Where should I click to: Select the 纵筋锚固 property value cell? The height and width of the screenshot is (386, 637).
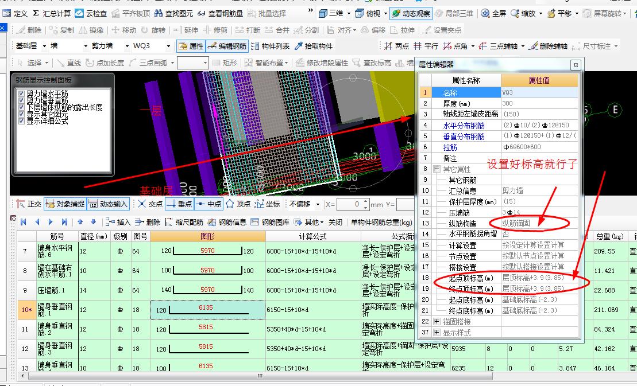click(x=539, y=223)
